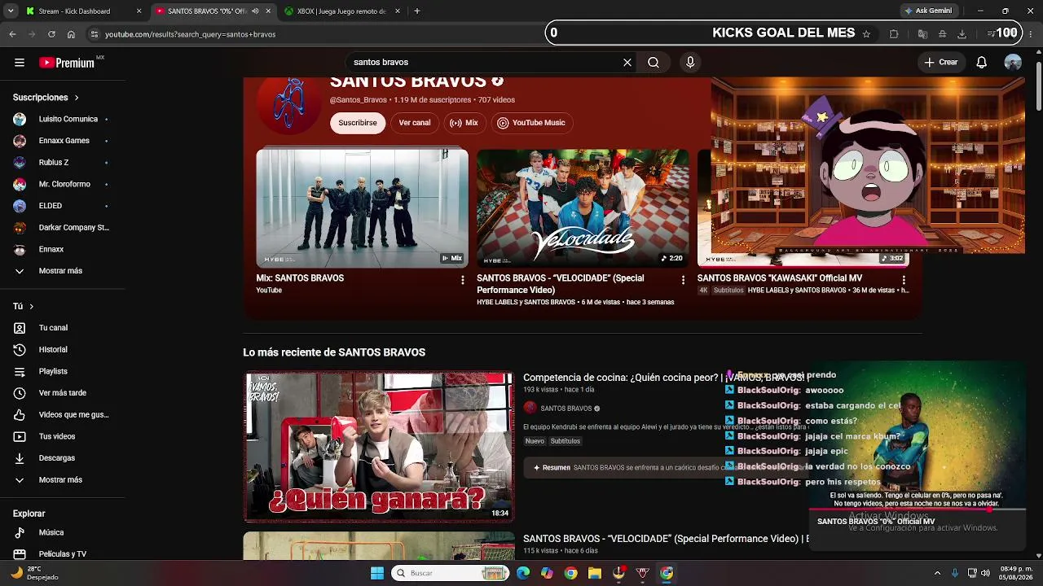
Task: Expand the Suscripciones section heading
Action: 46,98
